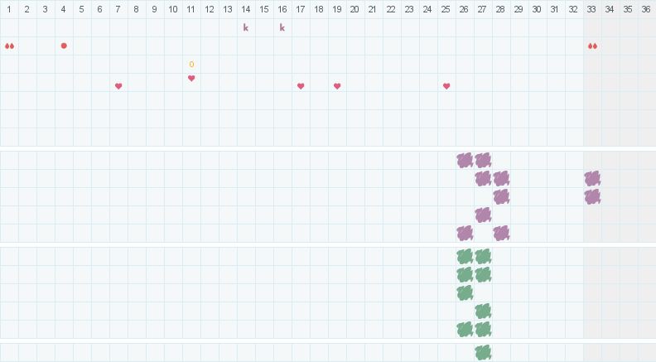
Task: Select the lowest green scribble on day 27
Action: [483, 352]
